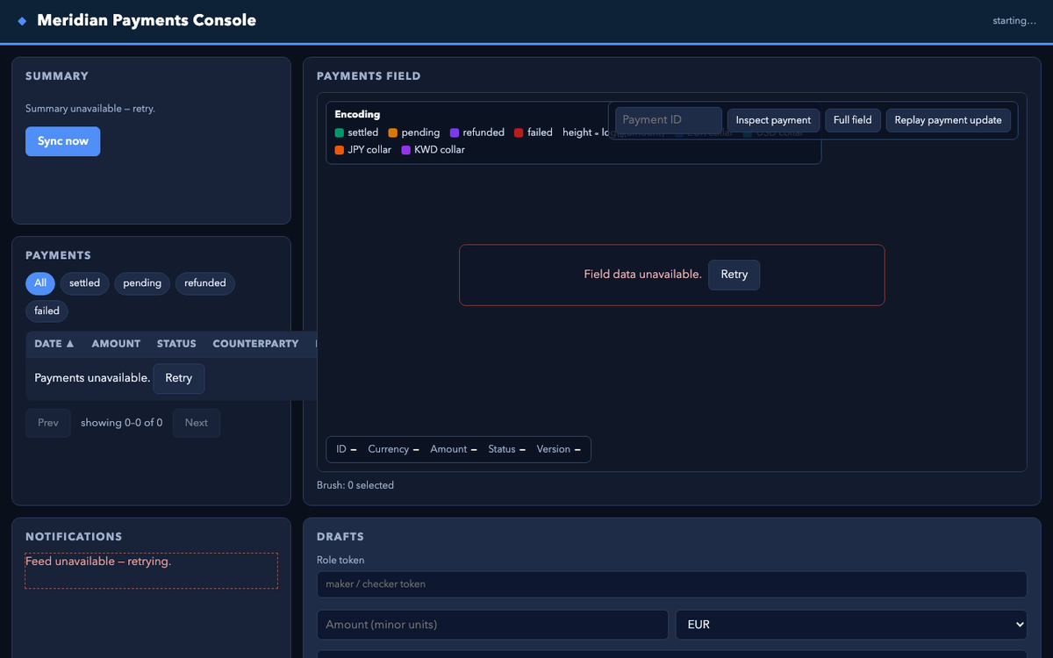Sort the table by Date column
Screen dimensions: 1053x658
pos(54,344)
